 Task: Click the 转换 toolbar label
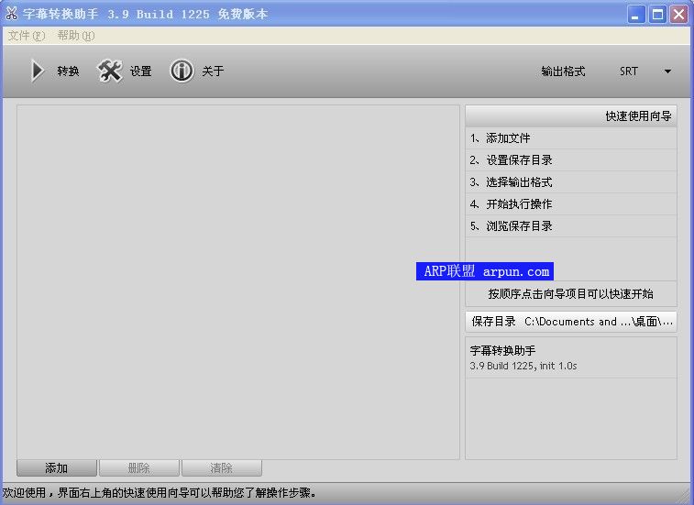pyautogui.click(x=68, y=71)
